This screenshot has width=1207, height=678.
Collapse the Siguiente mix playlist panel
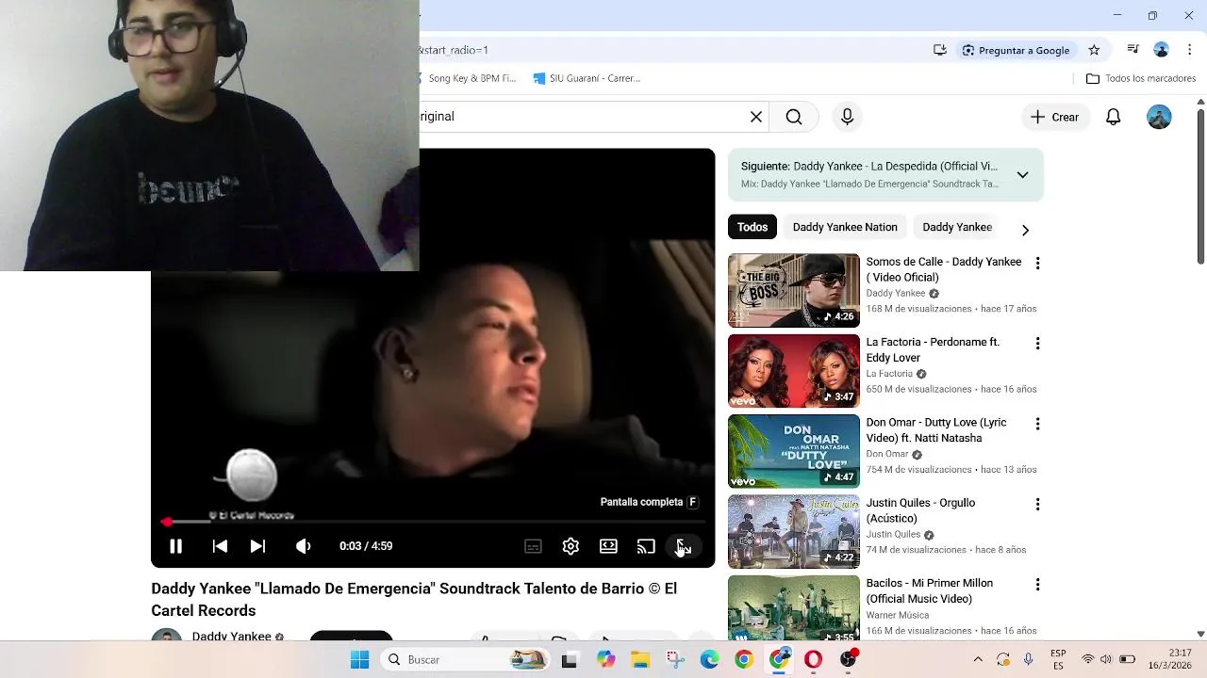tap(1022, 174)
